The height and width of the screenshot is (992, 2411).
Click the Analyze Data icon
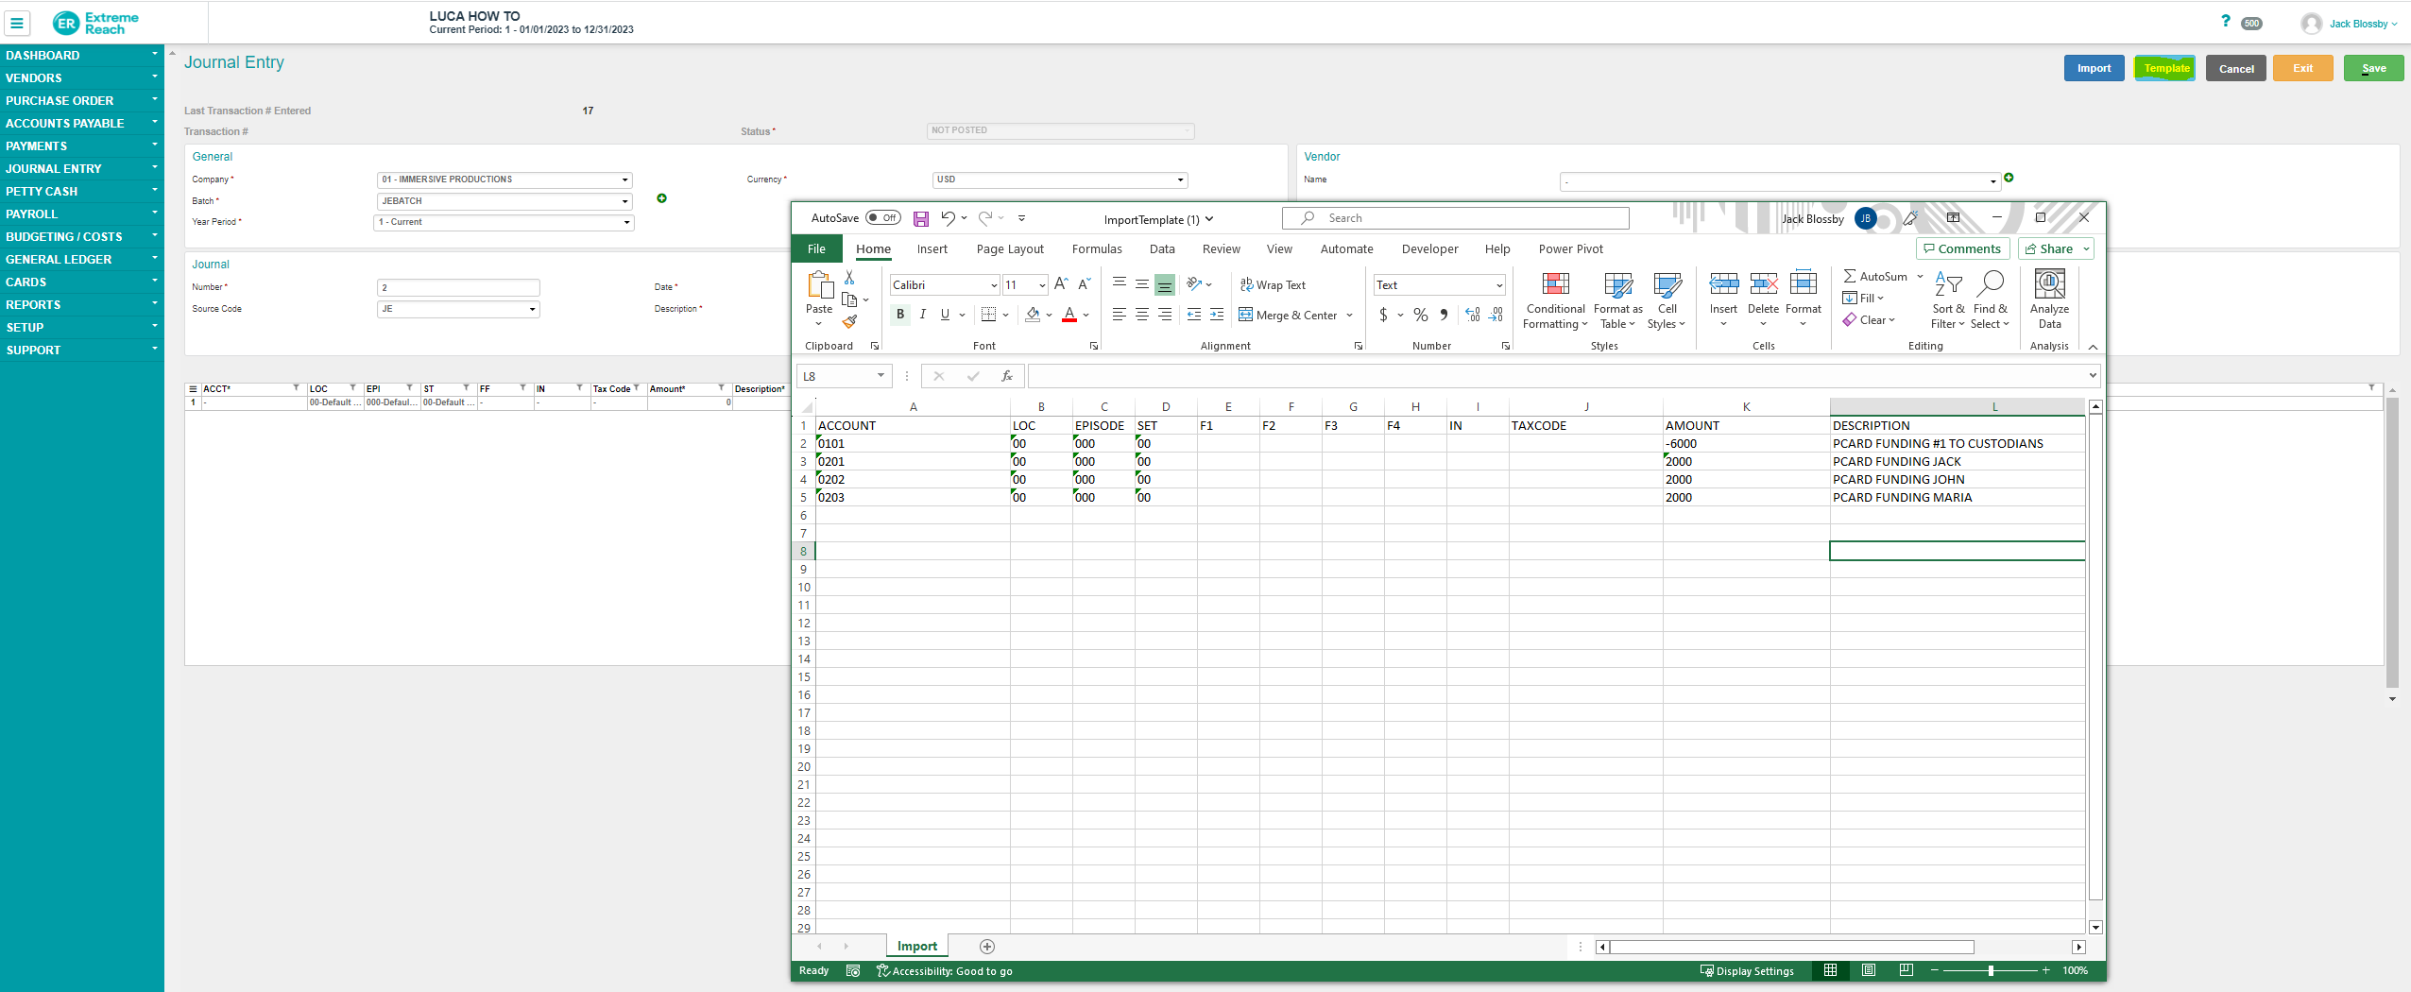pyautogui.click(x=2048, y=284)
